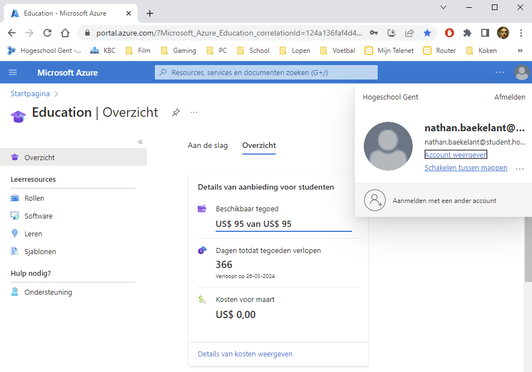Show more bookmarks chevron

pyautogui.click(x=520, y=51)
